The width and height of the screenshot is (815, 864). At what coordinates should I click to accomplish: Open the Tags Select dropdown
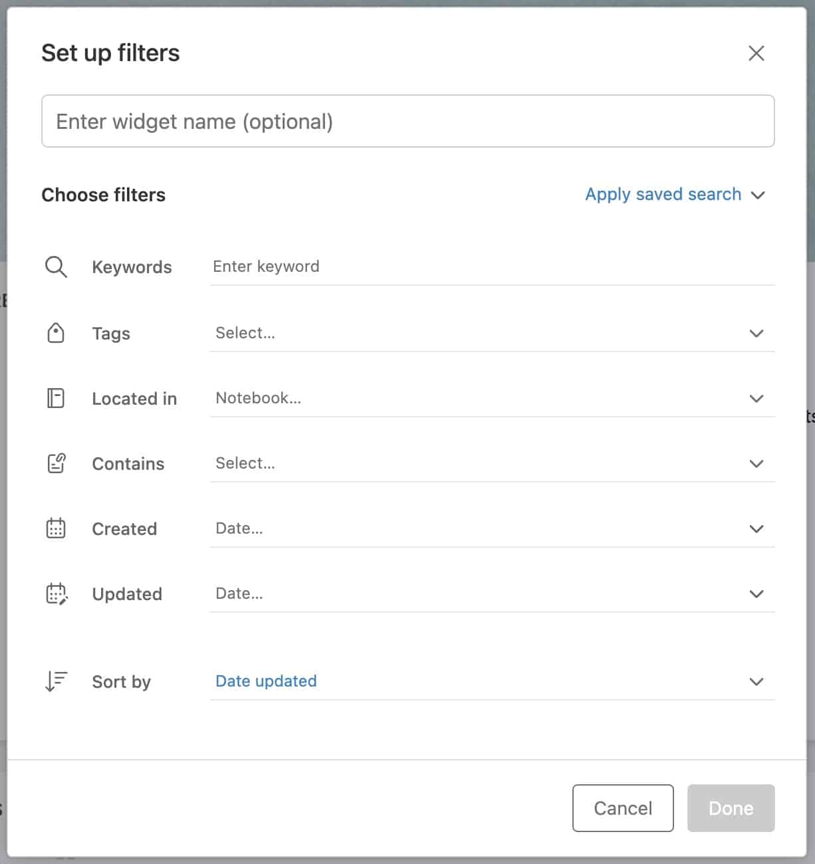[492, 333]
